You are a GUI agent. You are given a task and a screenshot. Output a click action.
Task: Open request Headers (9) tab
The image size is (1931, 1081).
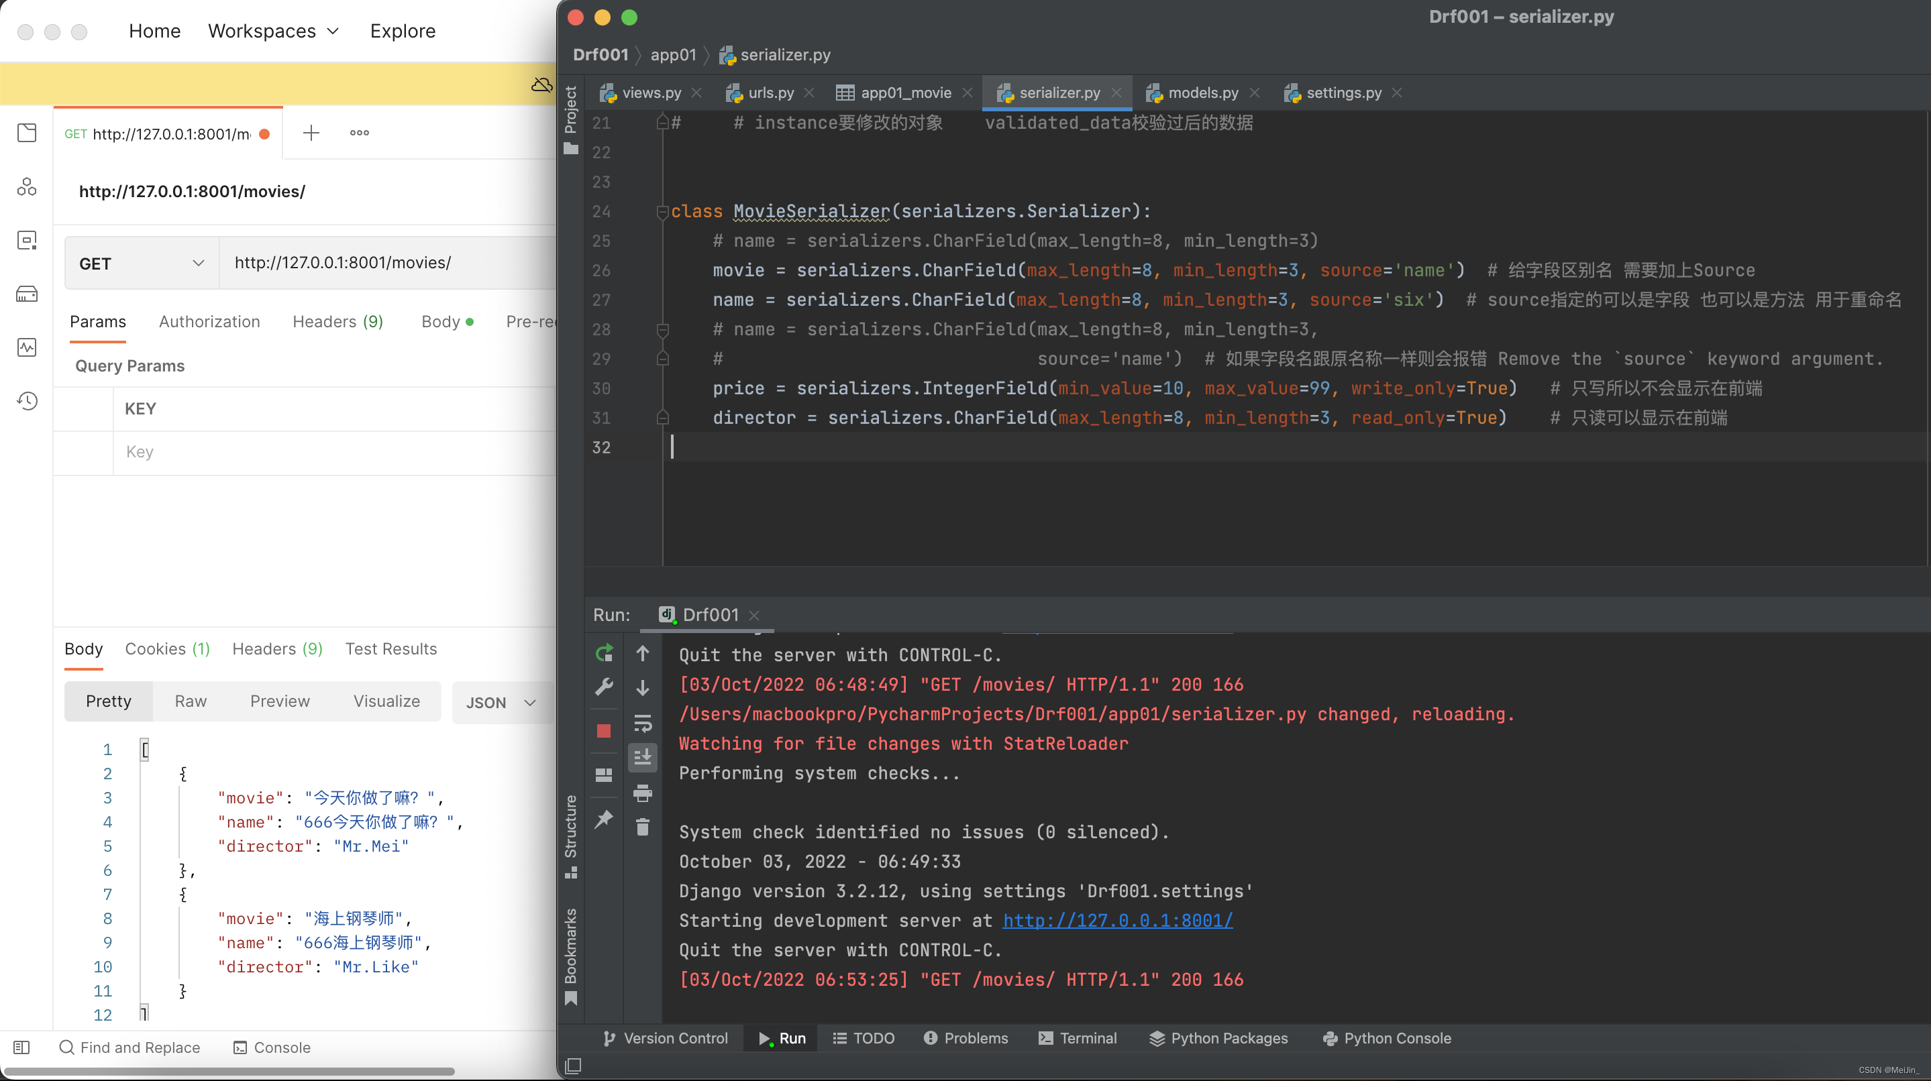337,321
